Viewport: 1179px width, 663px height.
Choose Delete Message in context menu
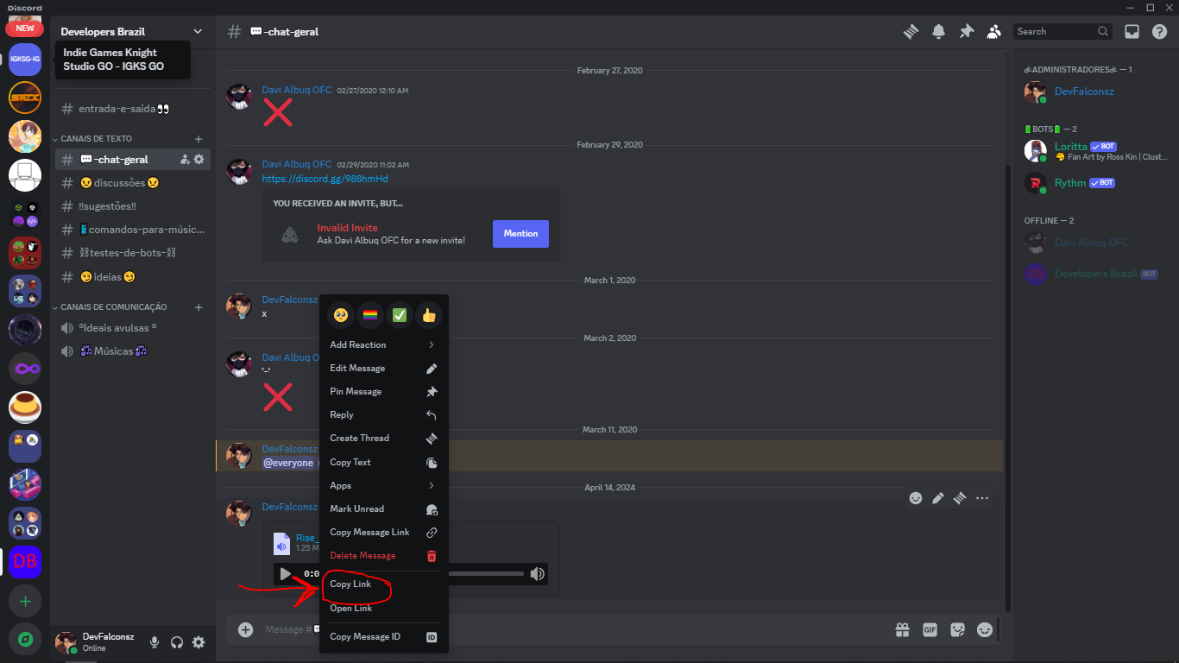384,555
